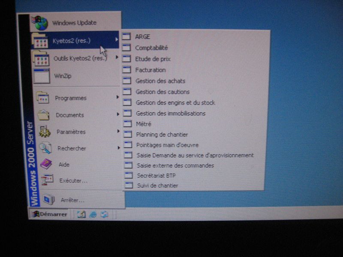The height and width of the screenshot is (257, 343).
Task: Expand the Documents submenu arrow
Action: coord(118,114)
